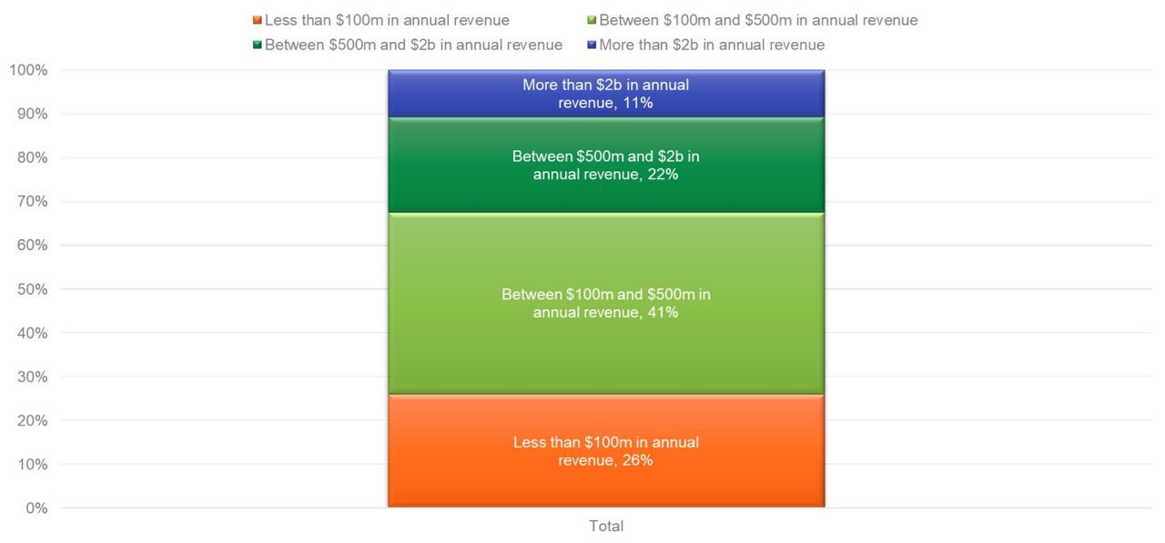Select the 80% vertical axis label
Screen dimensions: 1165x543
click(x=31, y=157)
